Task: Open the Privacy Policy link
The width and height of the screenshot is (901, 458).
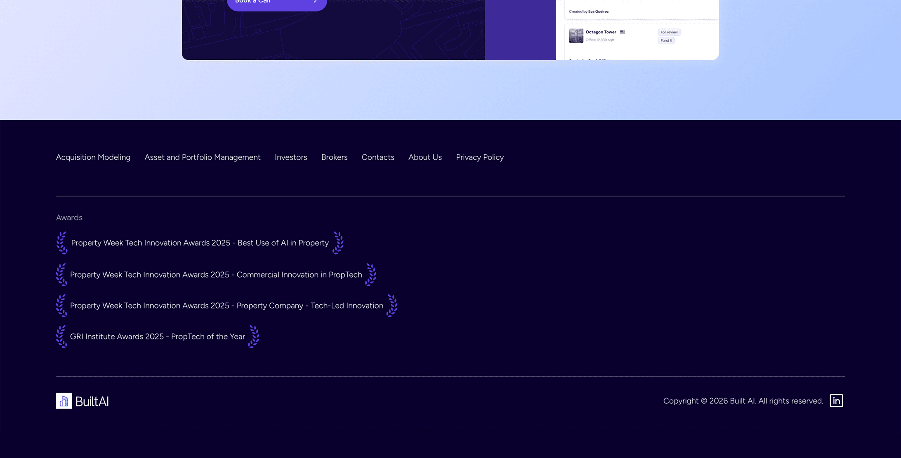Action: click(479, 157)
